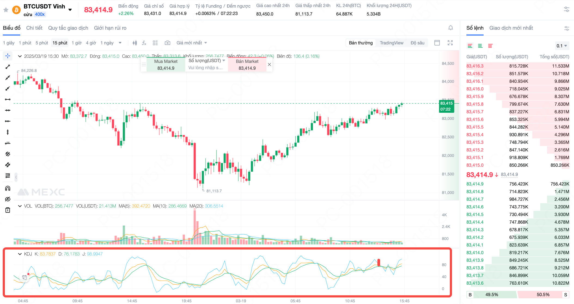Open the Quy tắc giao dịch tab
This screenshot has width=574, height=304.
pyautogui.click(x=68, y=28)
